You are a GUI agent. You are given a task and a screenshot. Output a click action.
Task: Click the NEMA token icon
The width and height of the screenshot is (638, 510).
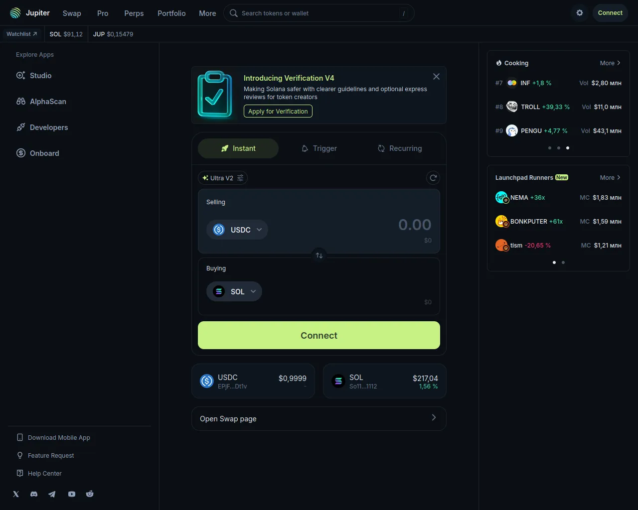[x=501, y=198]
